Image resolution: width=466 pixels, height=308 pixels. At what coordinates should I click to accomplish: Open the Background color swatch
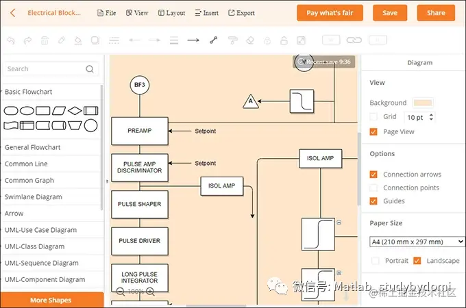423,103
